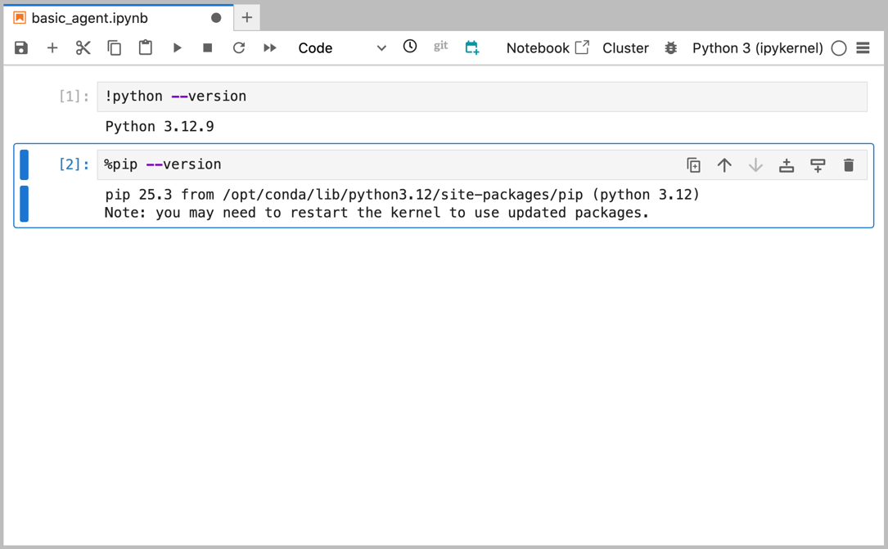888x549 pixels.
Task: Open the hamburger menu in the toolbar
Action: 863,48
